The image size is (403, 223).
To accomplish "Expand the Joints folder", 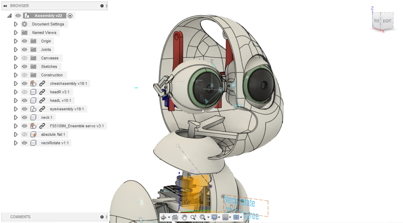I will point(16,50).
